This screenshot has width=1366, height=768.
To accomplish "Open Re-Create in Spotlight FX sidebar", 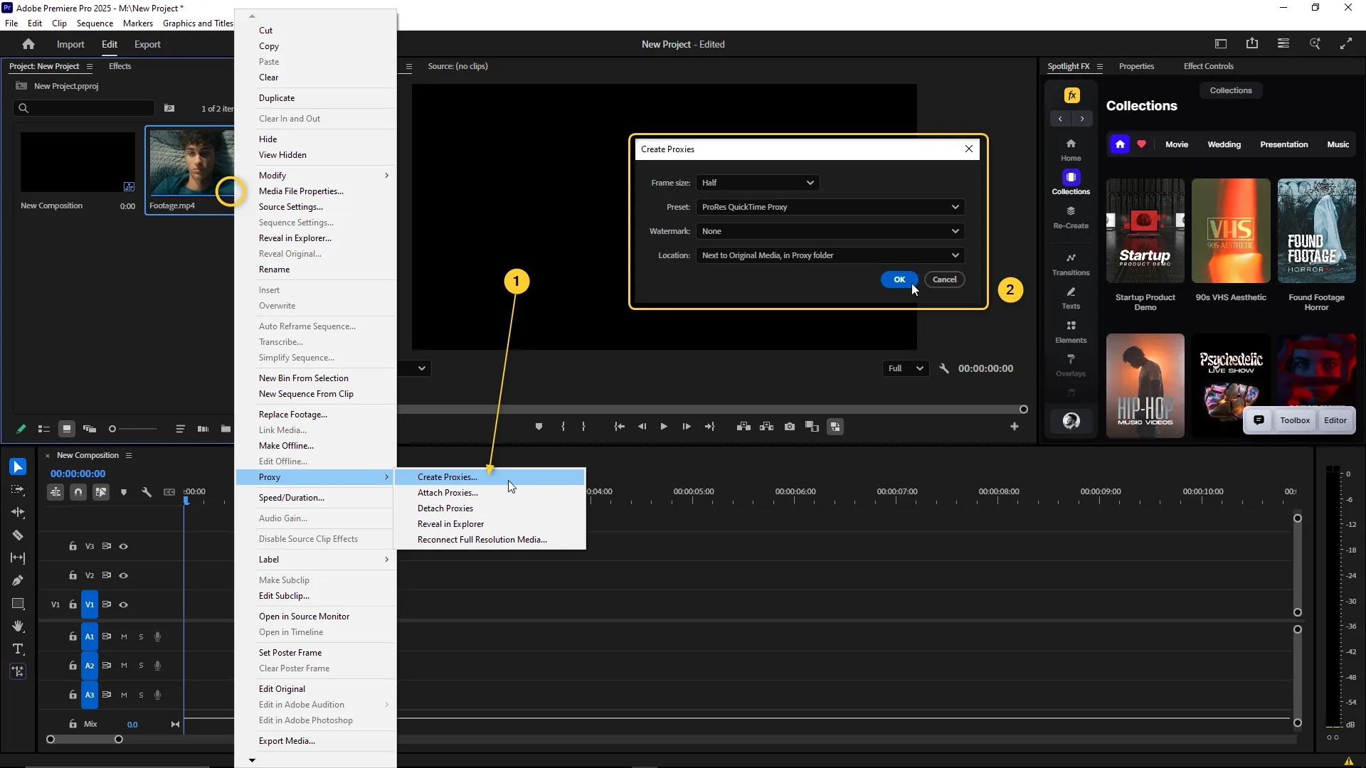I will point(1071,218).
